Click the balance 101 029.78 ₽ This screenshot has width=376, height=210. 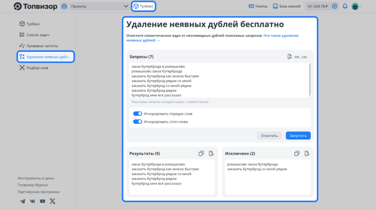tap(317, 6)
